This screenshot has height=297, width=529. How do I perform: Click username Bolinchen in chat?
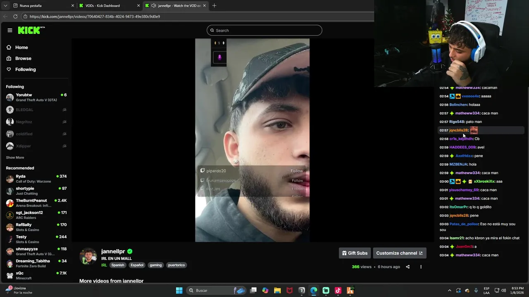click(x=458, y=105)
